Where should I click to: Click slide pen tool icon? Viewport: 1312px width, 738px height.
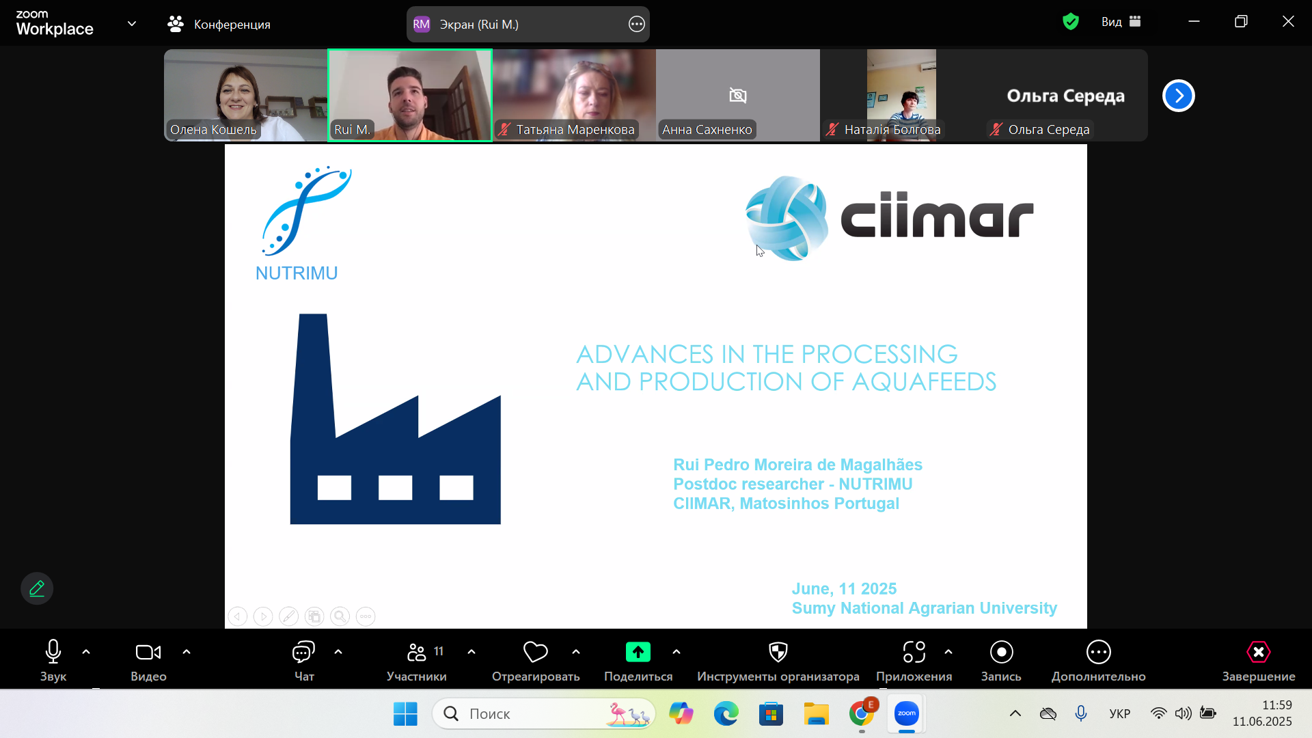[289, 616]
